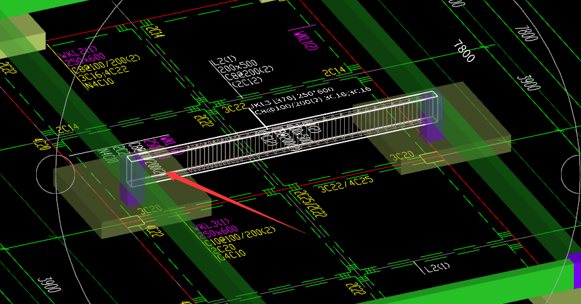This screenshot has width=581, height=304.
Task: Click the yellow 3C22 label beside the JKL3 tooltip
Action: (x=234, y=108)
